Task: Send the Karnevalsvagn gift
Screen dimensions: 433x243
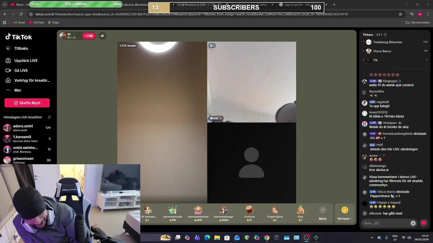Action: pyautogui.click(x=224, y=213)
